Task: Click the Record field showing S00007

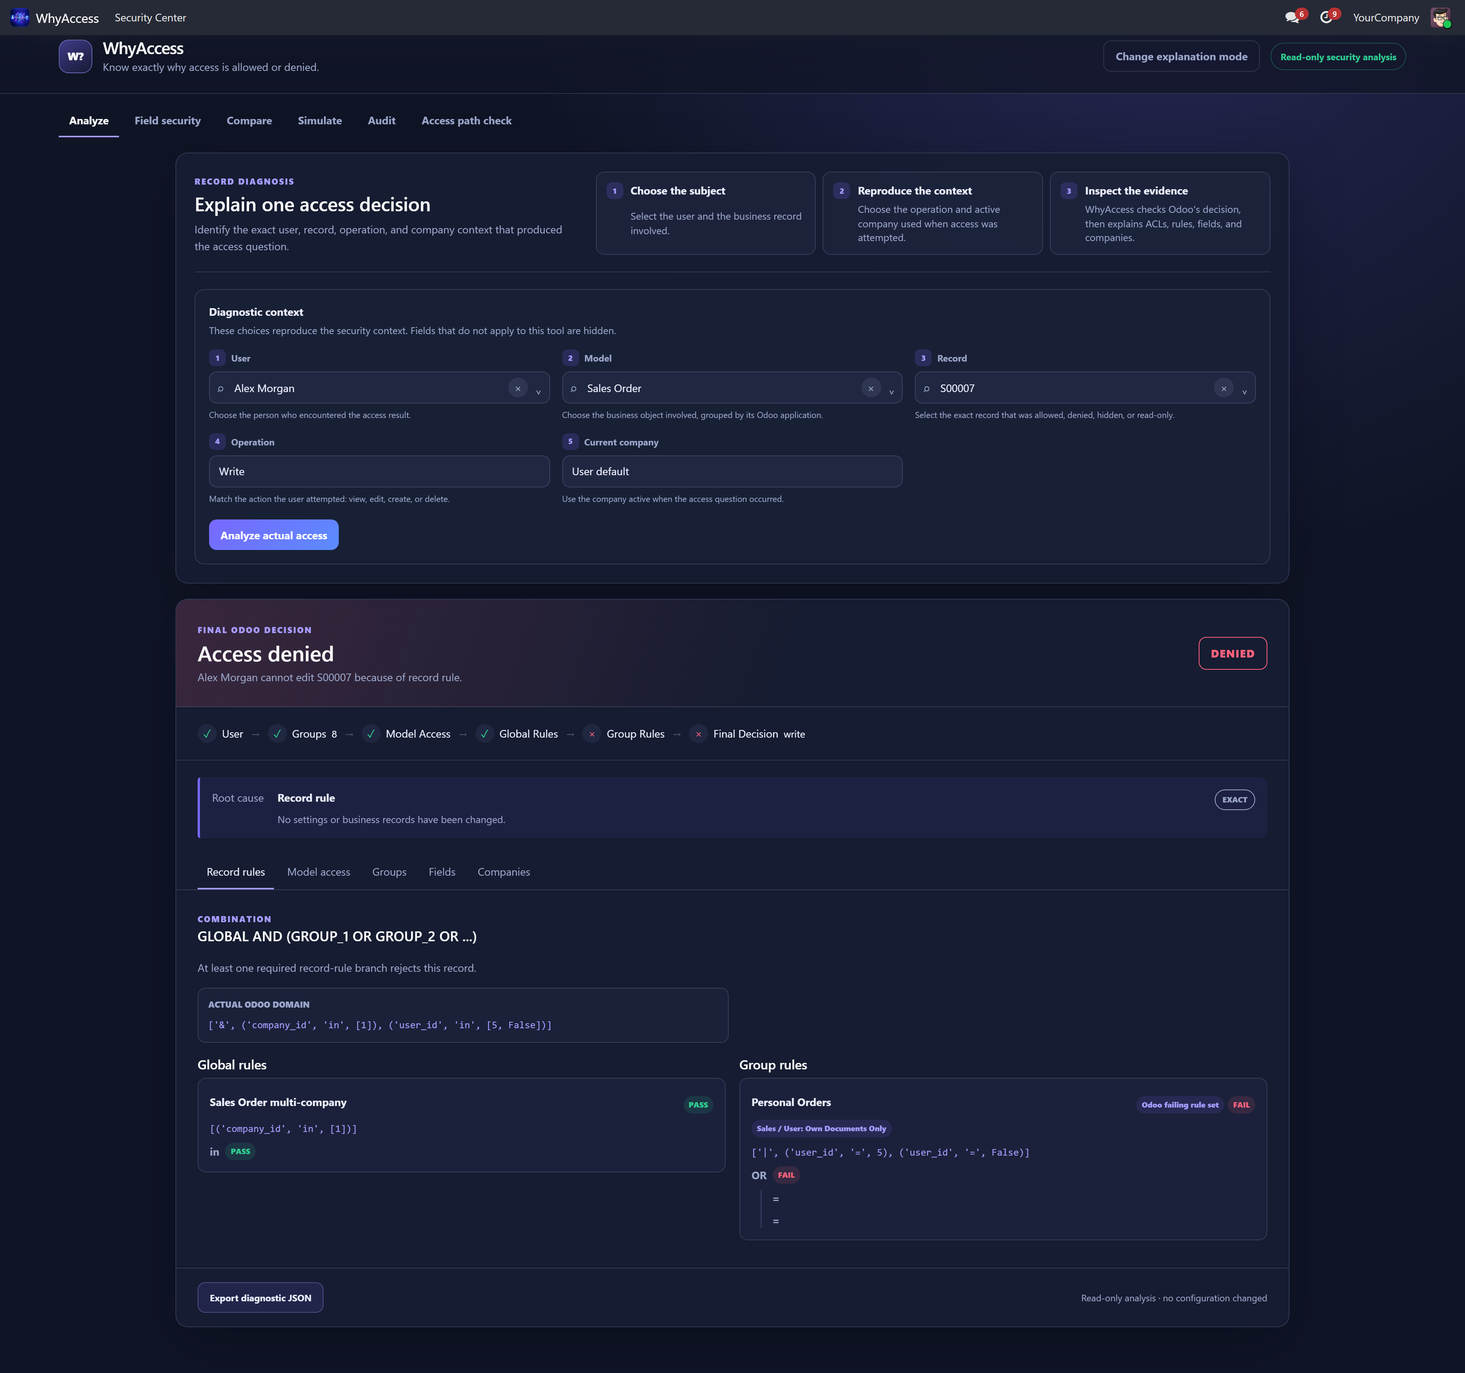Action: pyautogui.click(x=1085, y=388)
